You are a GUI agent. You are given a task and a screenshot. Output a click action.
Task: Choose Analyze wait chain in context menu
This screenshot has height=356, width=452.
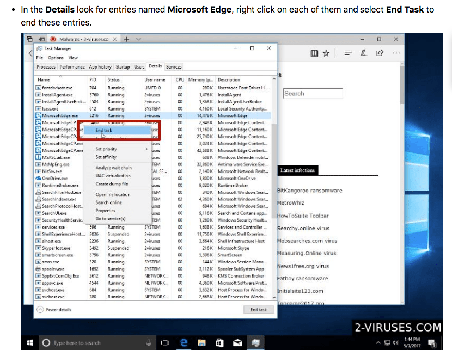coord(117,168)
